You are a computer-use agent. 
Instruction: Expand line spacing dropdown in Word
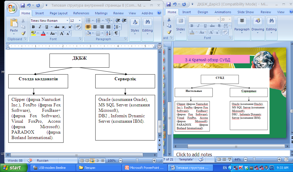coord(117,27)
